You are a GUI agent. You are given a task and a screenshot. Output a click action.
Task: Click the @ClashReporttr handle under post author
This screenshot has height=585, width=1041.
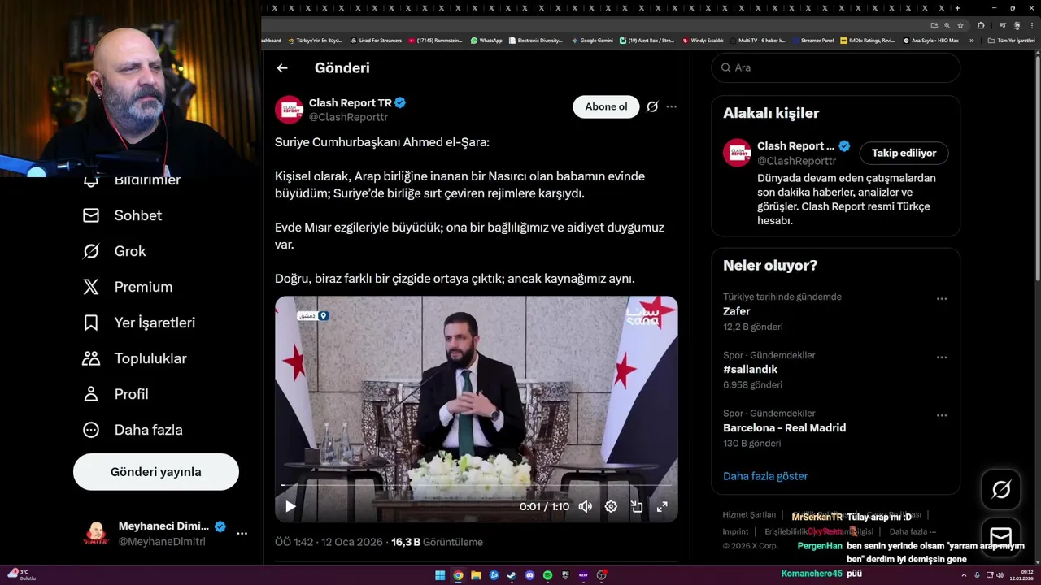click(348, 117)
